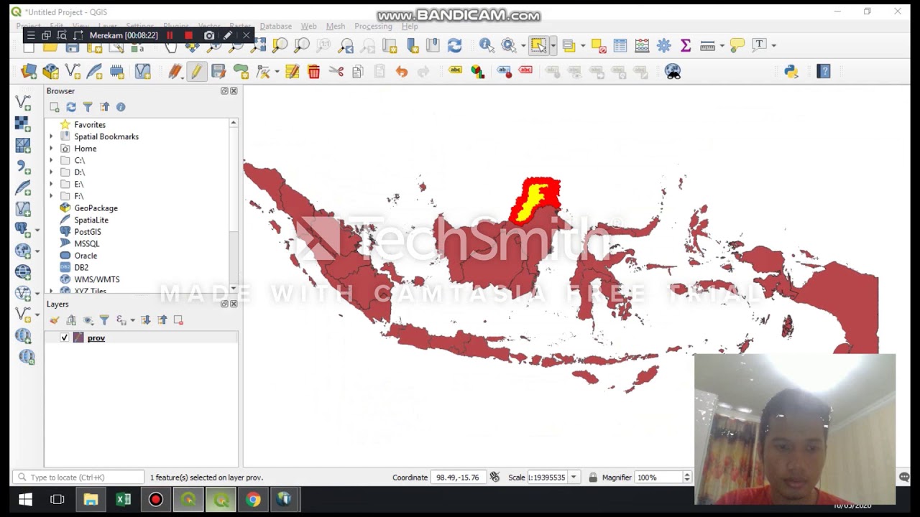Screen dimensions: 920x517
Task: Open the Processing Toolbox gear icon
Action: [664, 46]
